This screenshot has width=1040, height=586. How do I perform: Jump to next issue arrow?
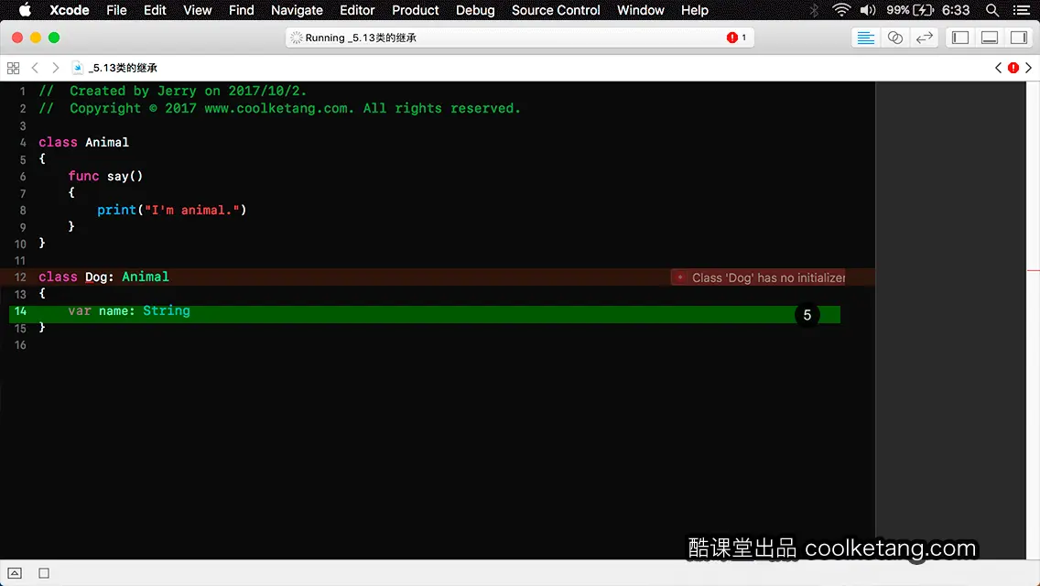point(1029,68)
